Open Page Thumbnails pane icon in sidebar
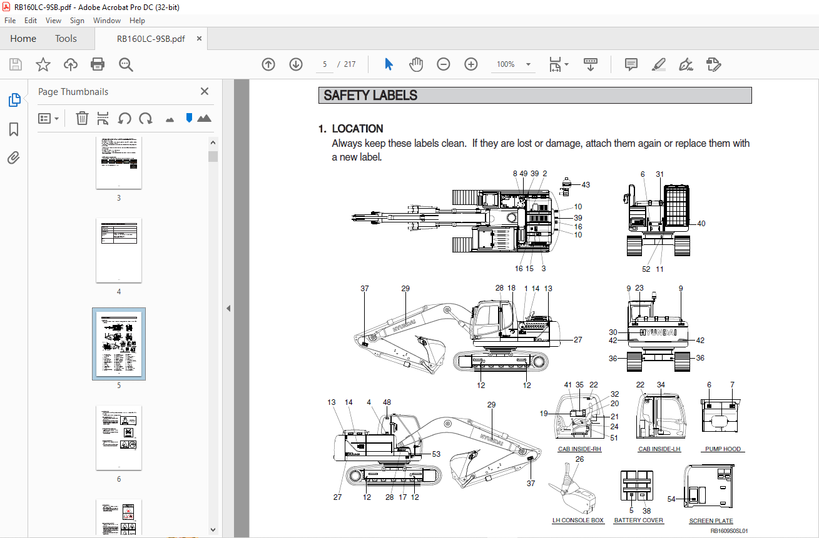 pyautogui.click(x=14, y=100)
